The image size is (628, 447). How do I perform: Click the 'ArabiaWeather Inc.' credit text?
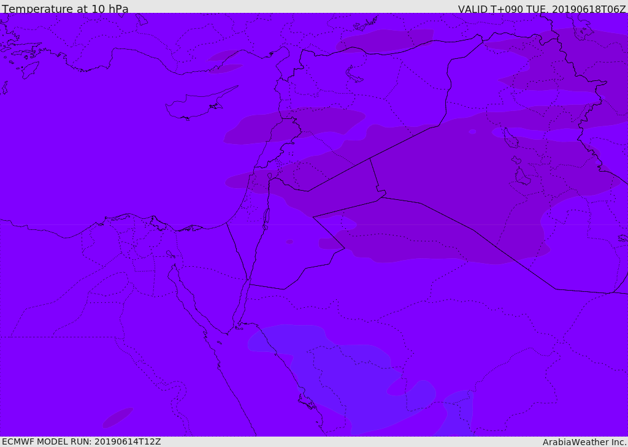584,442
